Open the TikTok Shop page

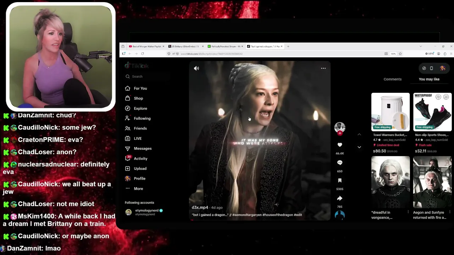pos(134,98)
